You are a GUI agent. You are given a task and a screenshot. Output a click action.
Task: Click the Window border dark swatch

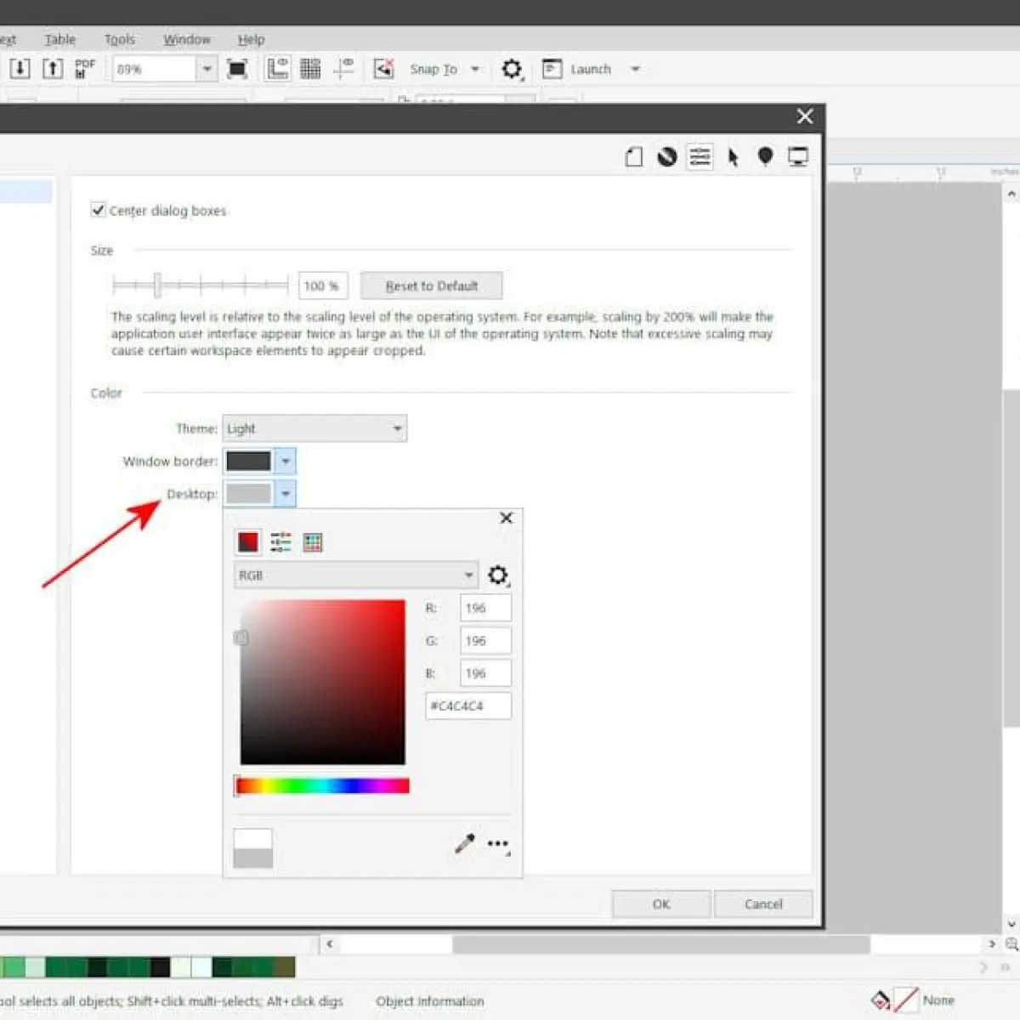(x=248, y=462)
